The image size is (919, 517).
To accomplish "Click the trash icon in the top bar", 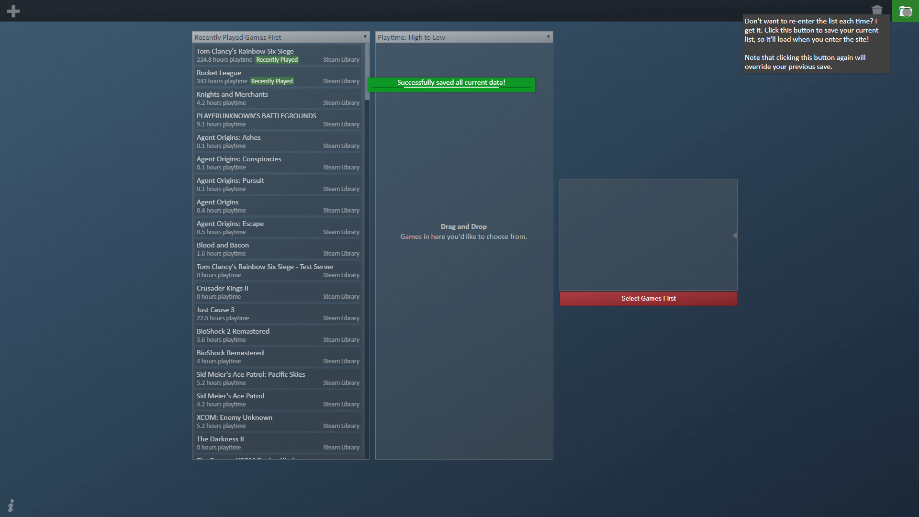I will click(877, 10).
